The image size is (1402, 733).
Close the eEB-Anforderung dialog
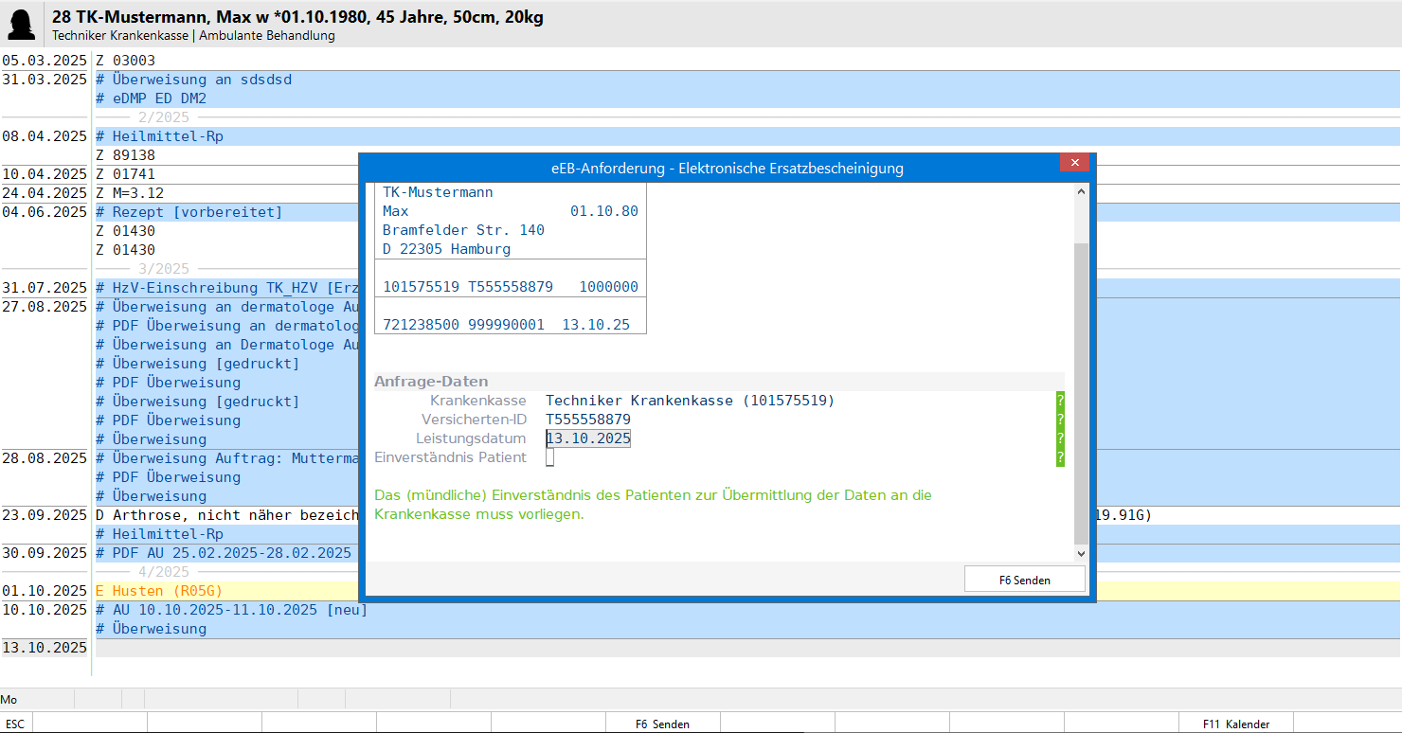(x=1073, y=163)
